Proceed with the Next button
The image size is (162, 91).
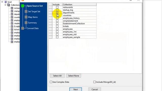click(76, 89)
